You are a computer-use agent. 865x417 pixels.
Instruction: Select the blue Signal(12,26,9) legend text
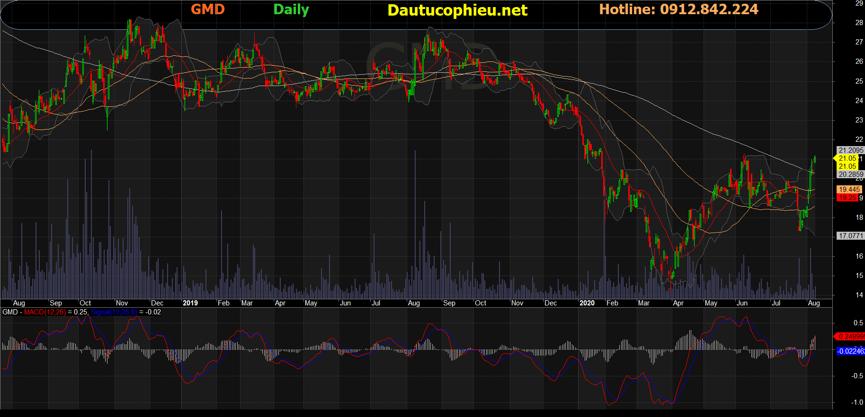[114, 312]
